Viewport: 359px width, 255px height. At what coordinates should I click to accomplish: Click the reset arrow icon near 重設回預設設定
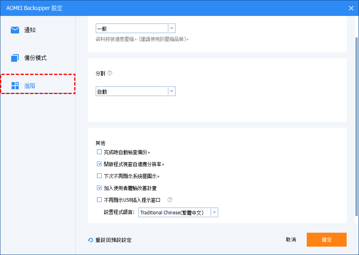pos(91,240)
